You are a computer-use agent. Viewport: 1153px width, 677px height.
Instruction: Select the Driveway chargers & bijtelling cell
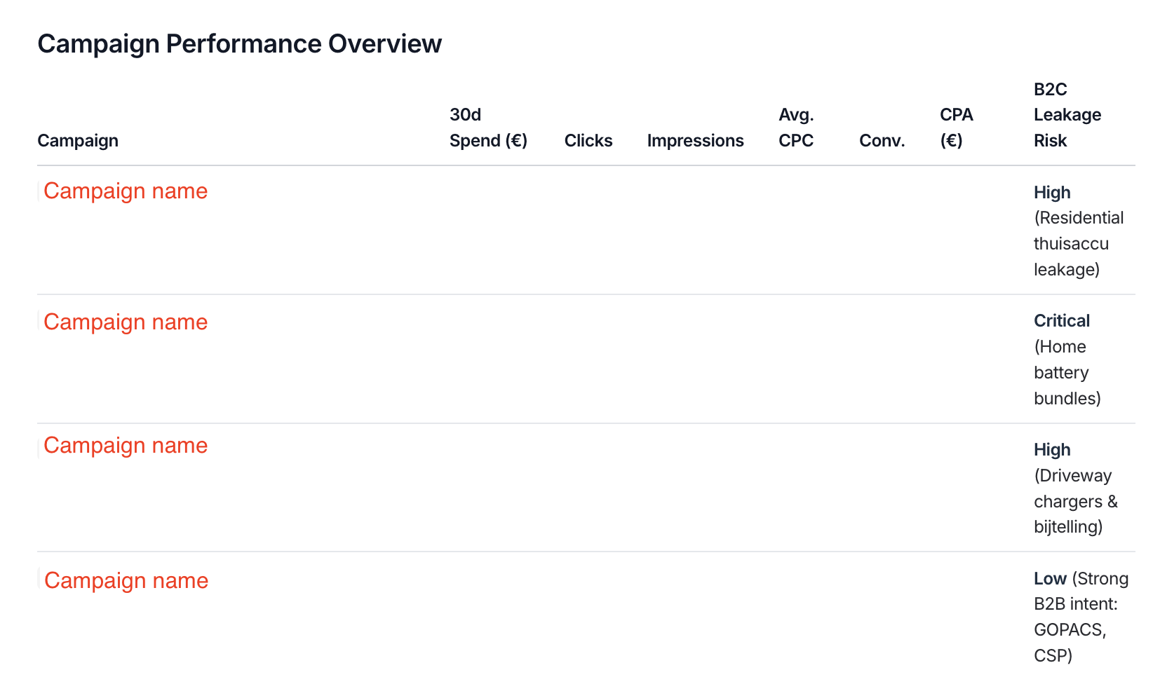point(1076,488)
